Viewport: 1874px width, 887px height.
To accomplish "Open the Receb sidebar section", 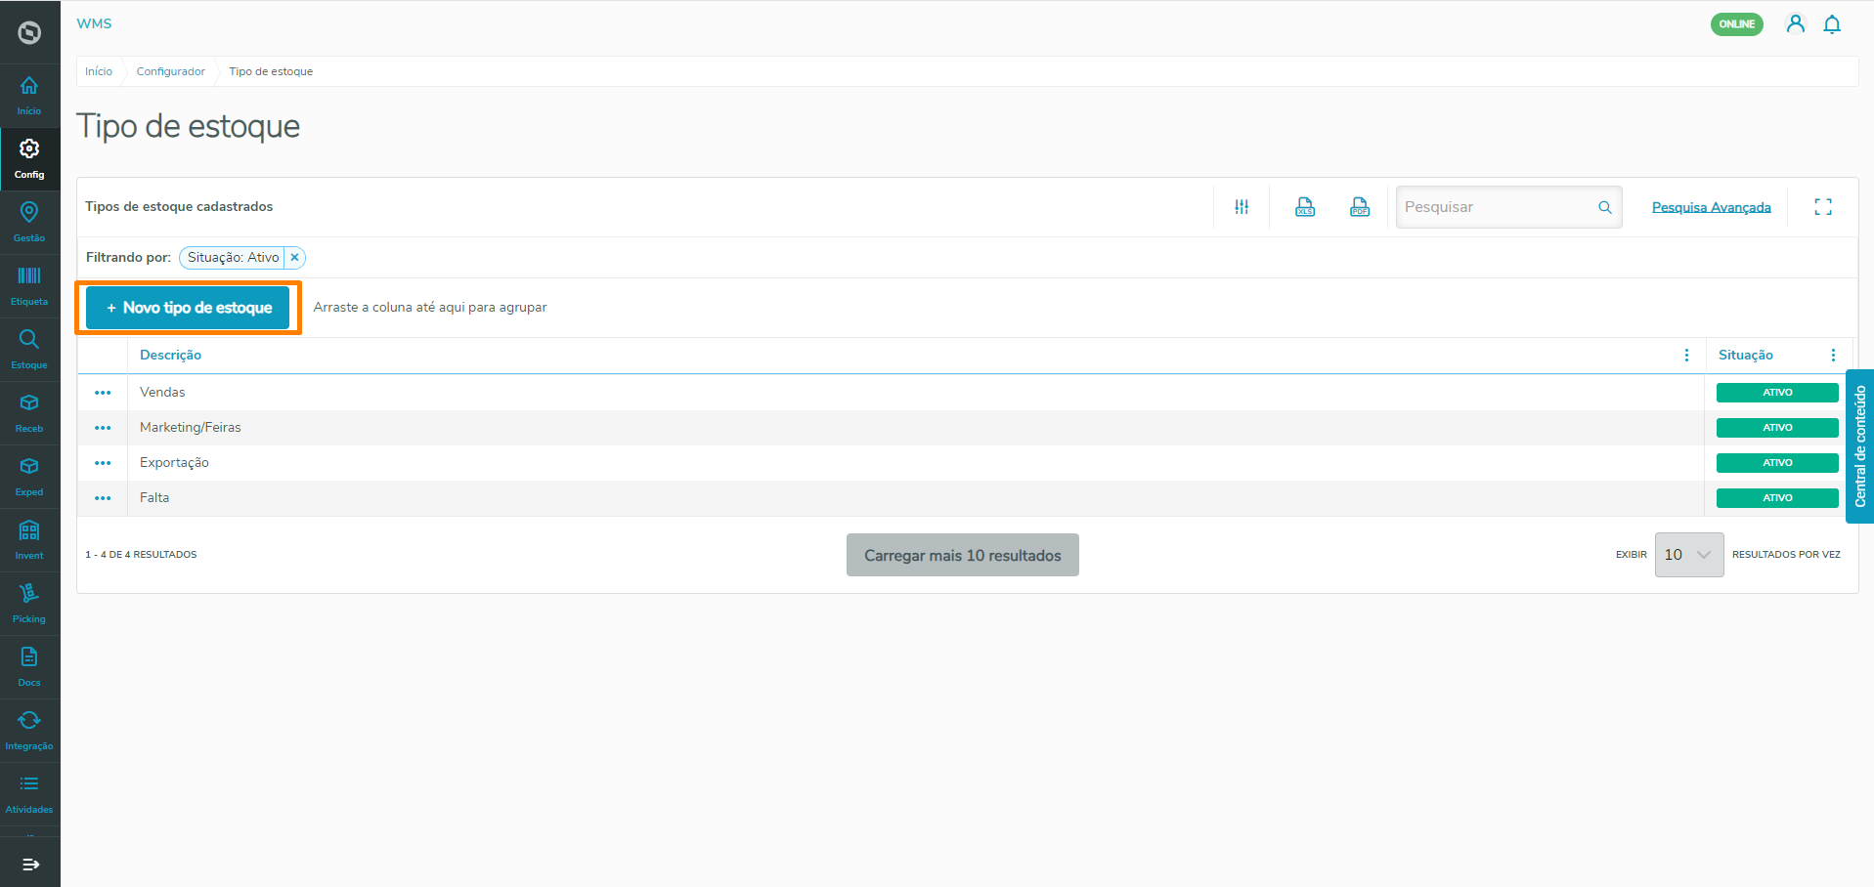I will (29, 413).
